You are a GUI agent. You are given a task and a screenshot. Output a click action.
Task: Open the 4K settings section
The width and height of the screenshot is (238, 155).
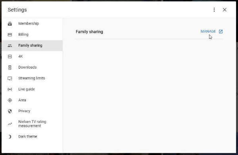[32, 56]
